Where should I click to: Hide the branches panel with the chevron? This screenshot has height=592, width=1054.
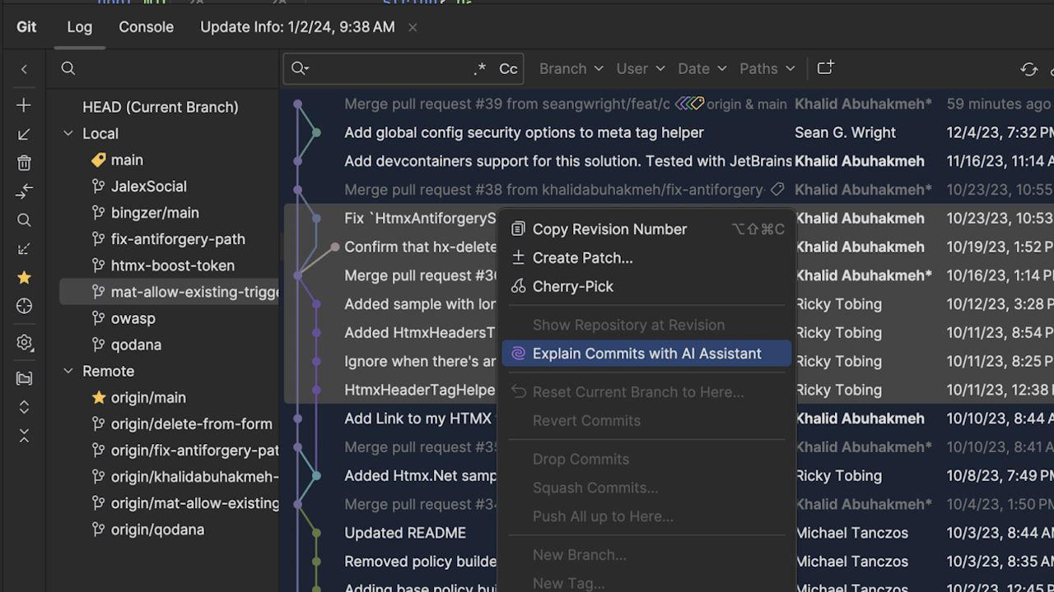(23, 69)
